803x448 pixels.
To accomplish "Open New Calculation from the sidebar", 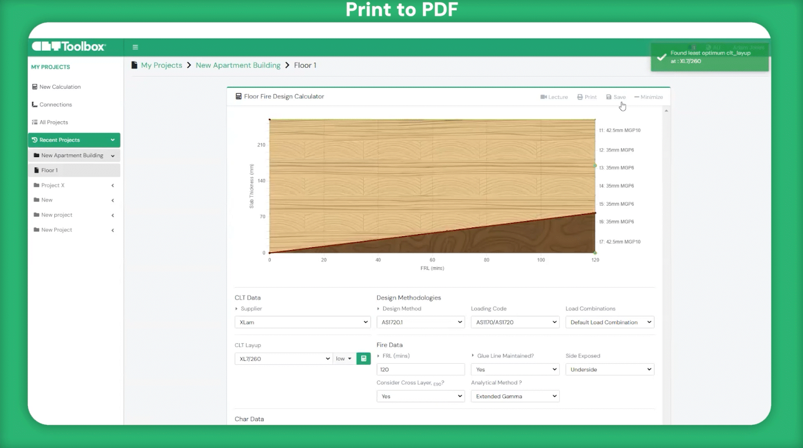I will coord(60,87).
